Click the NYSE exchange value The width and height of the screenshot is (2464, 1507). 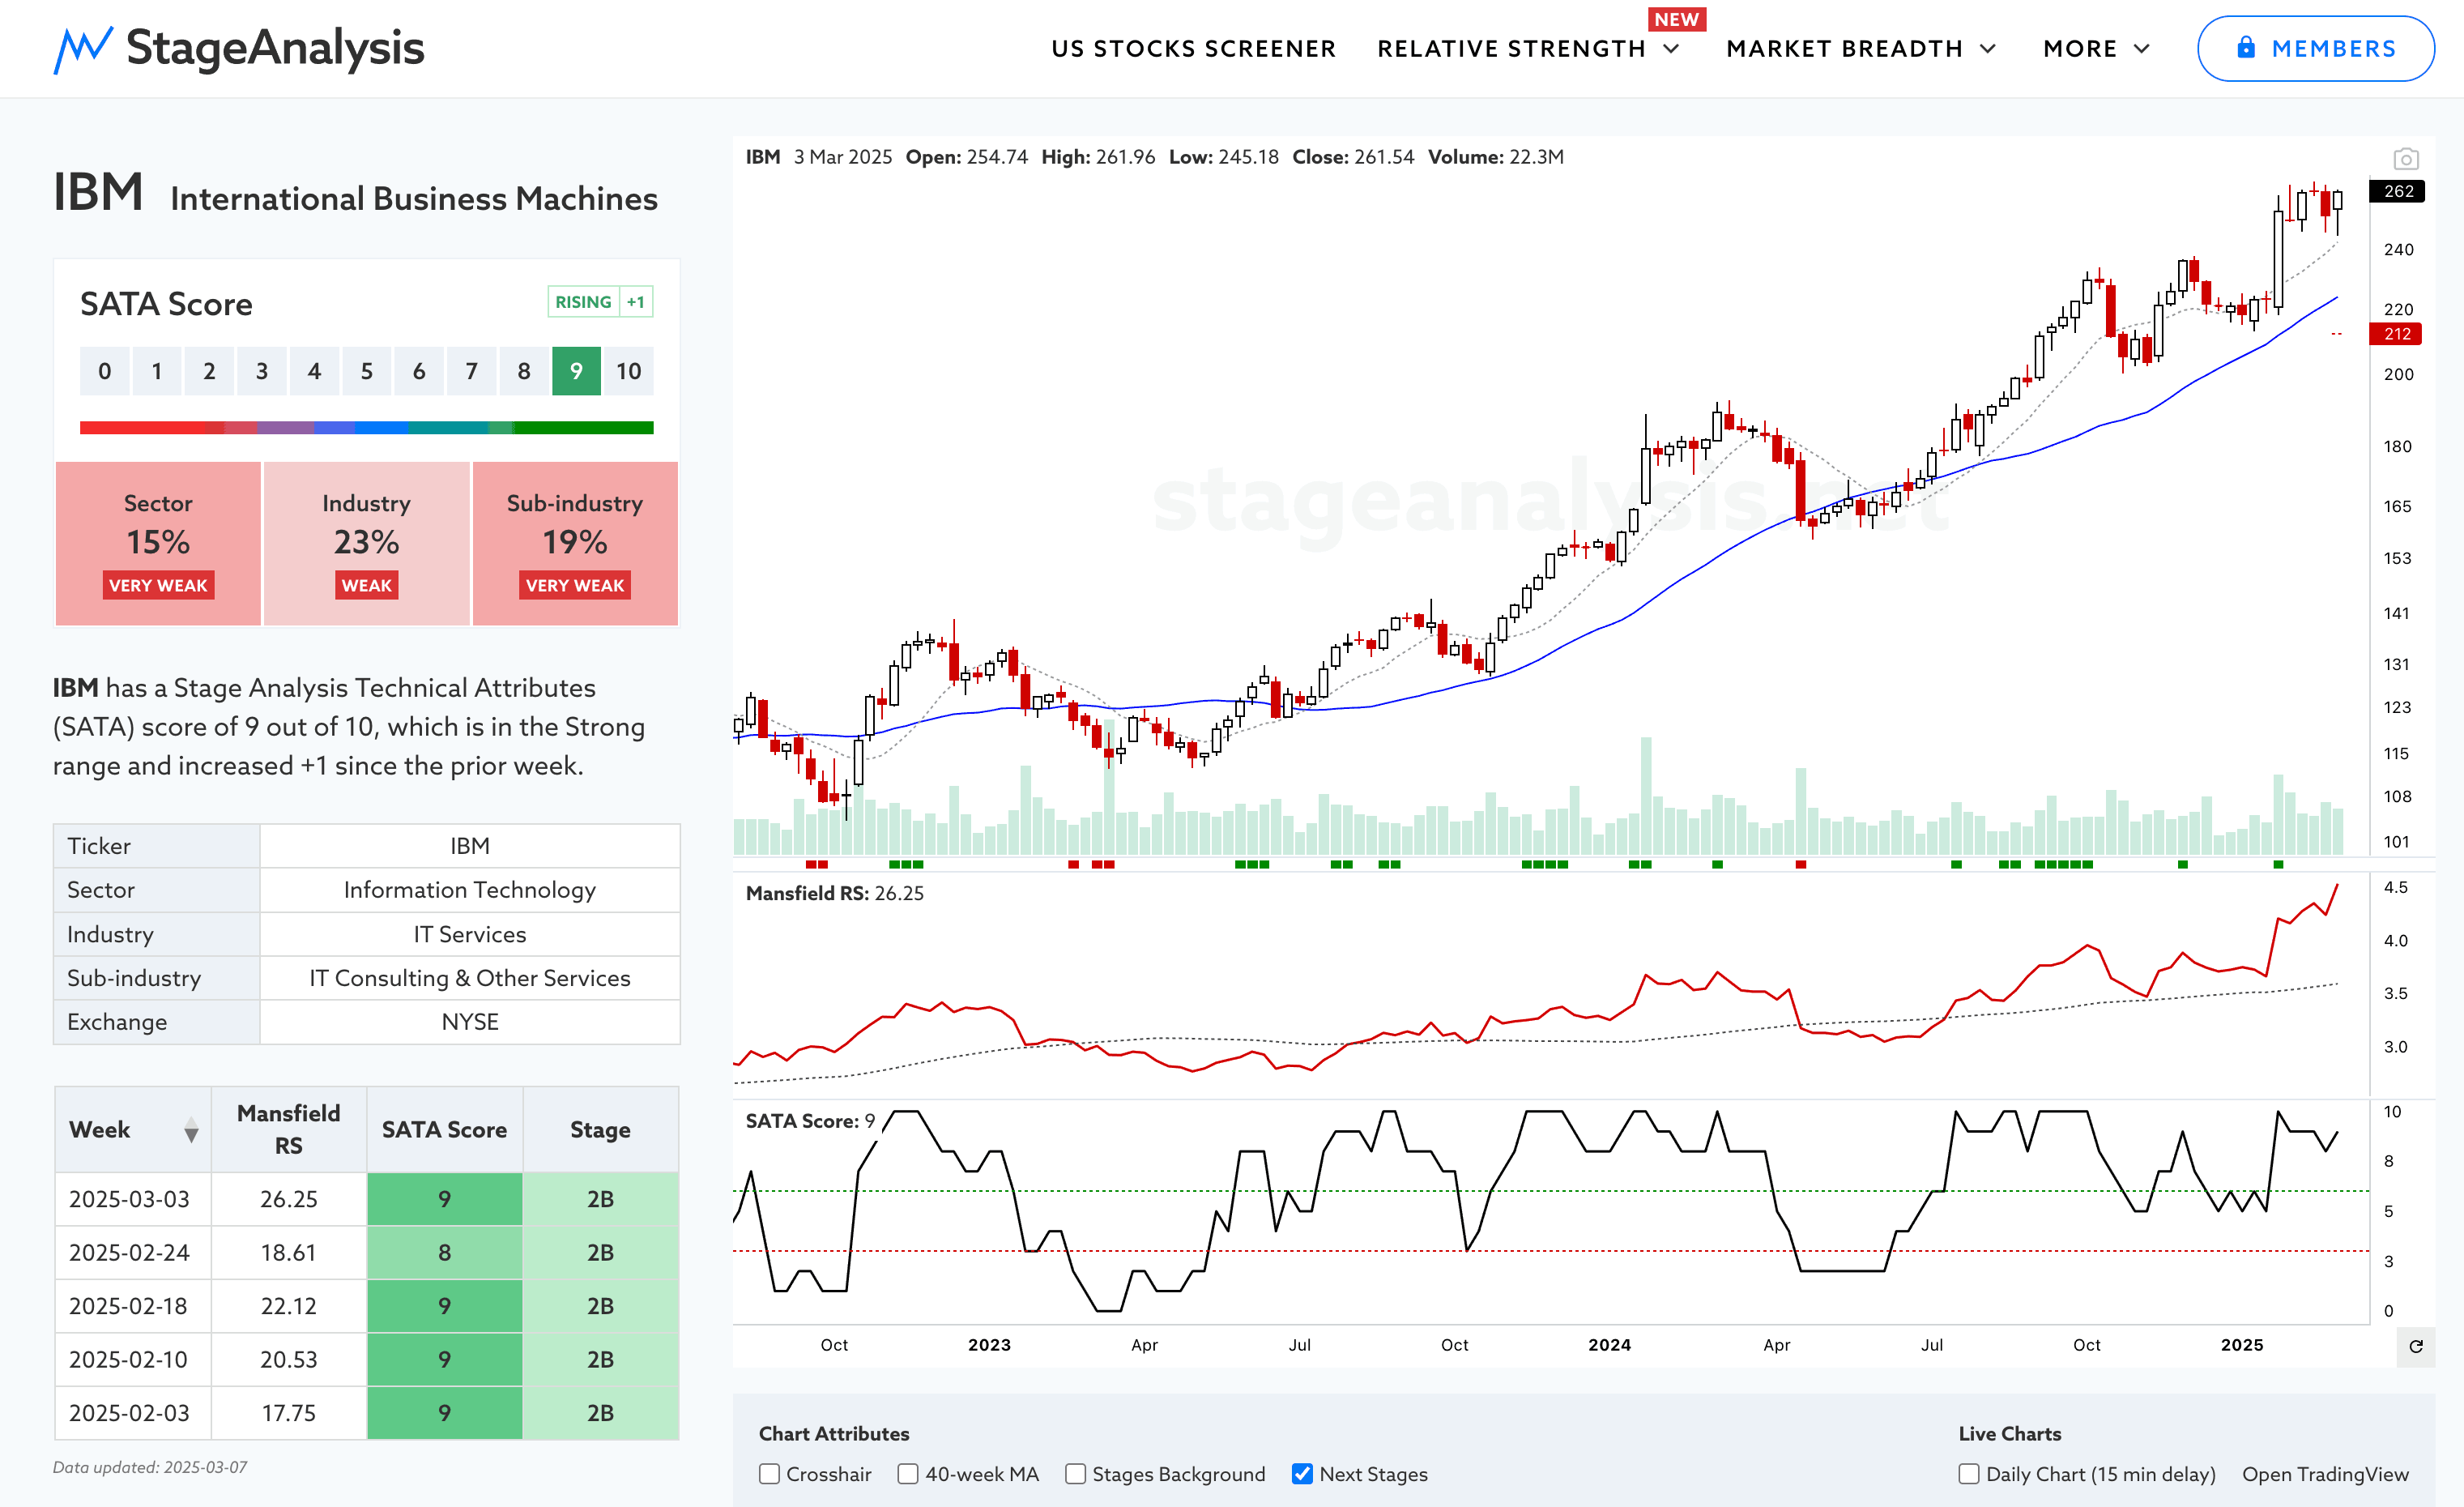point(470,1022)
